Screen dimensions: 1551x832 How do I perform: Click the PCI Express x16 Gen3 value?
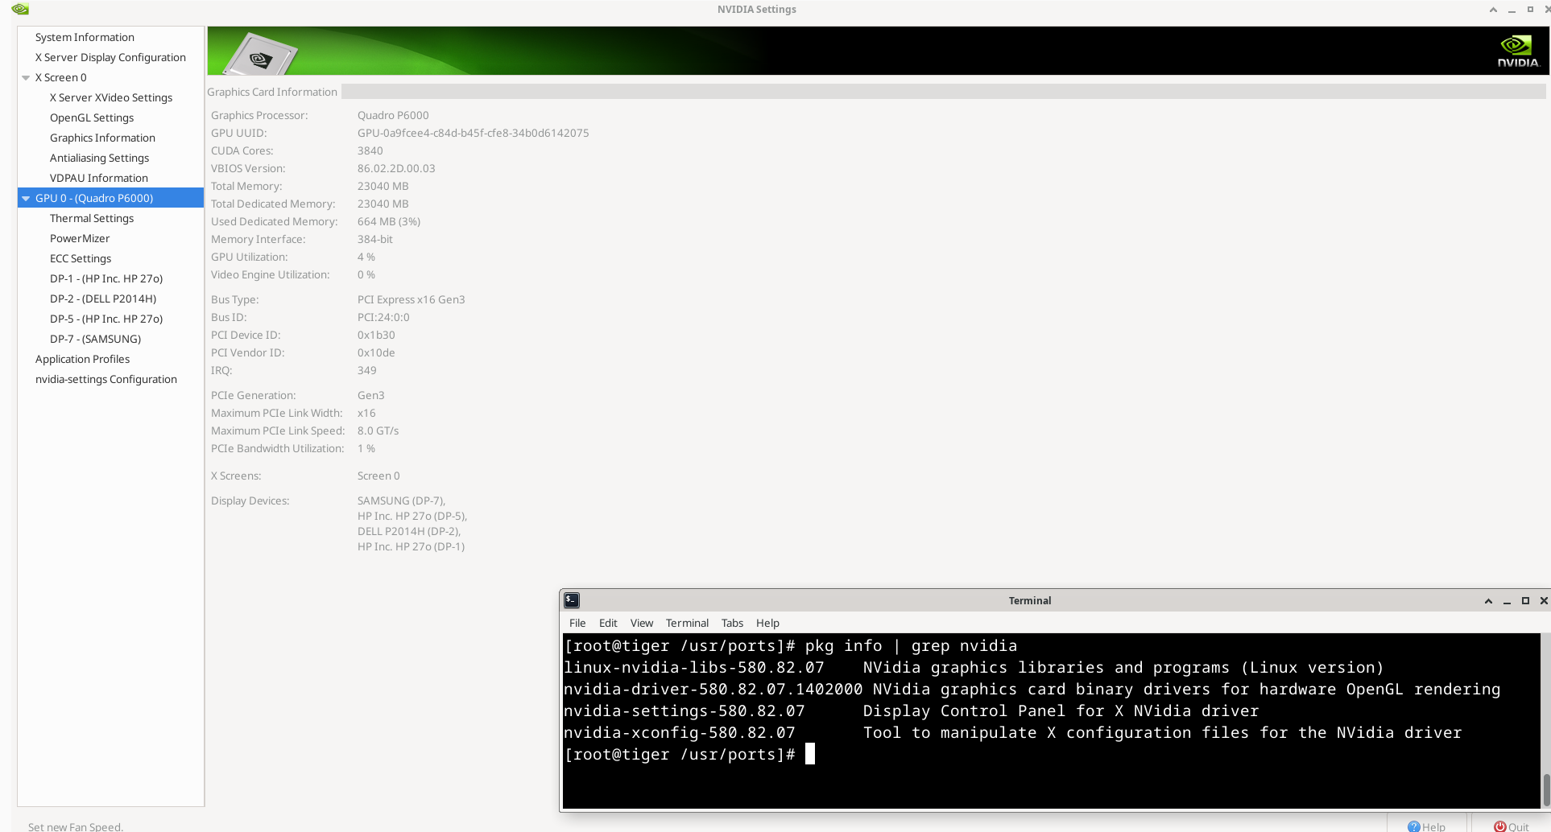point(411,299)
